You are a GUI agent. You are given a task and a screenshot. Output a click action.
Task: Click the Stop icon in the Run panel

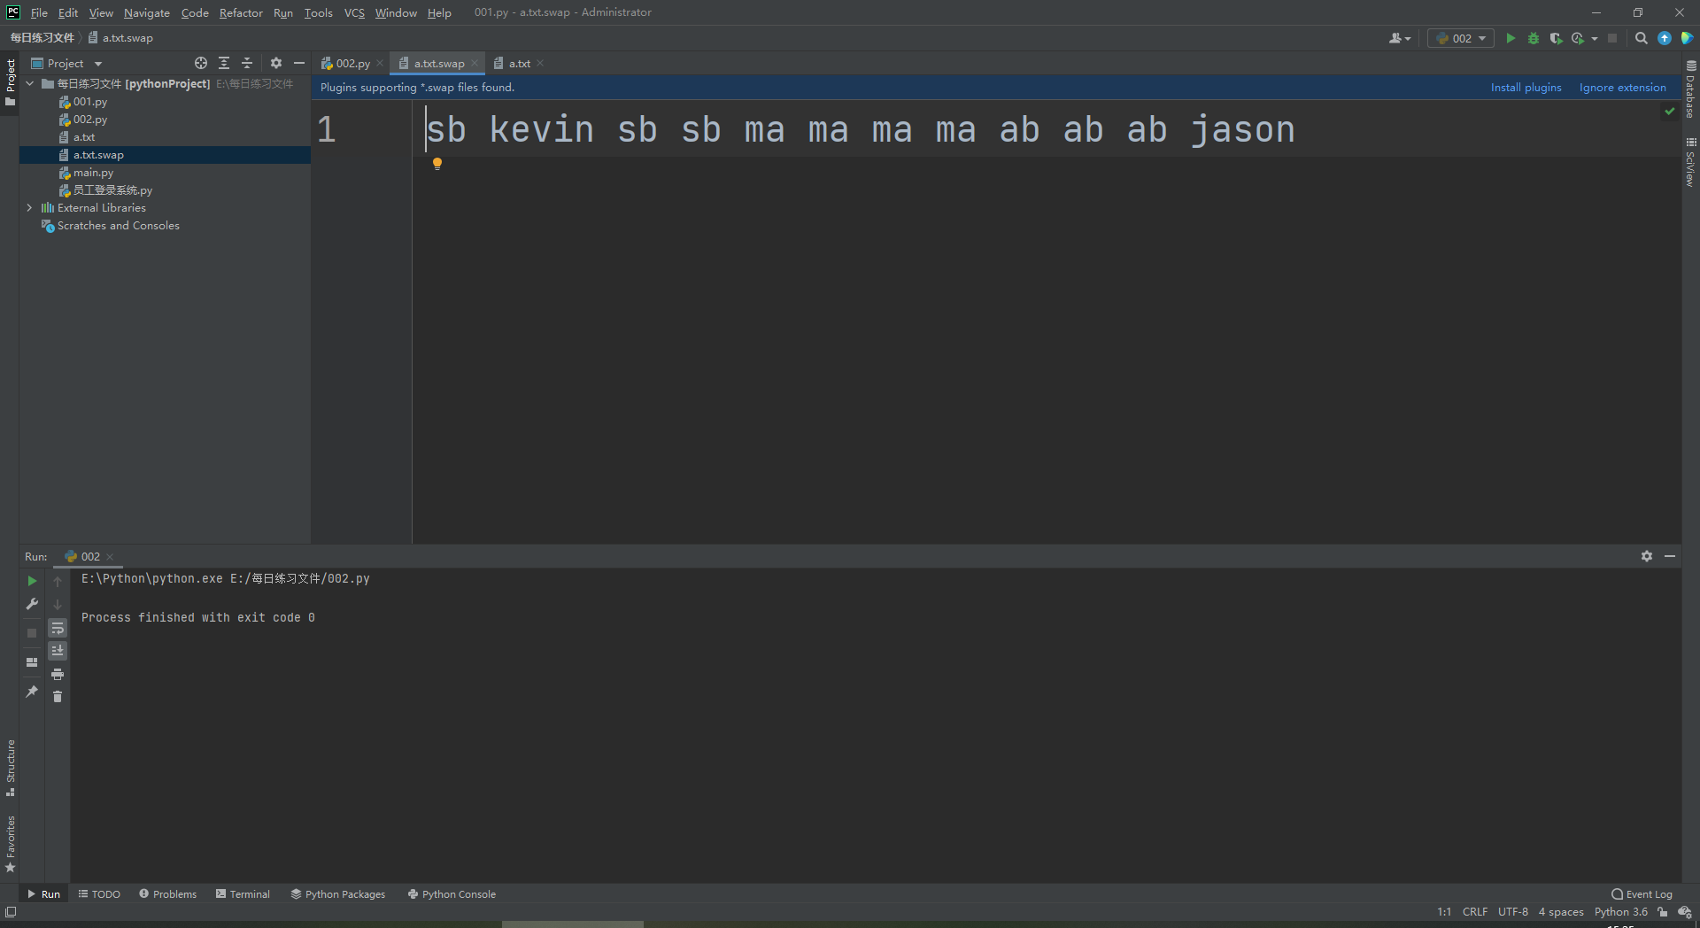point(32,633)
